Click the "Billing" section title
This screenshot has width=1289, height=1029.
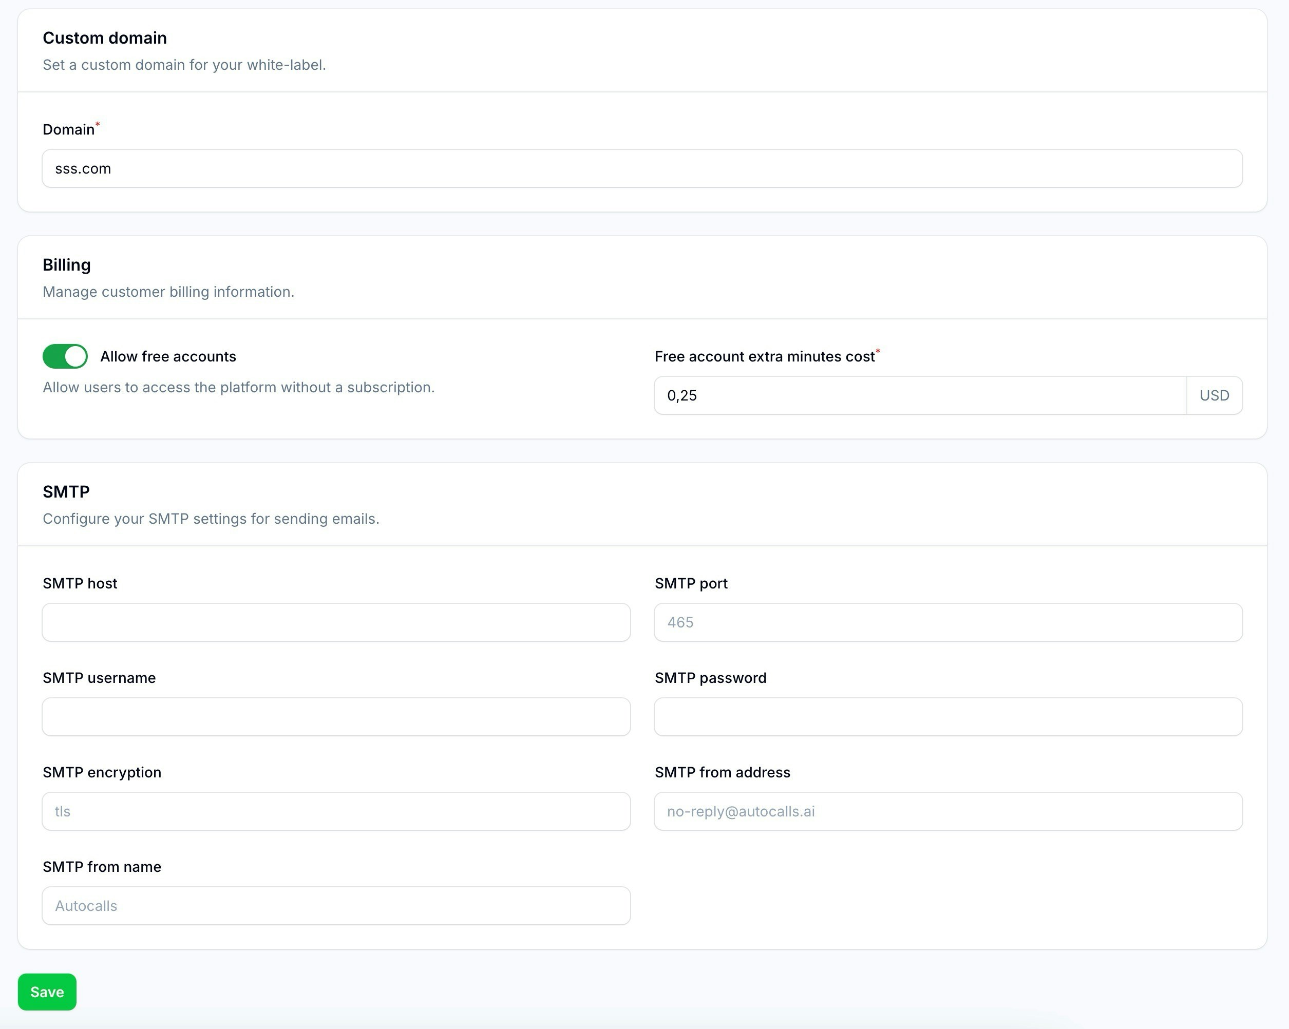pyautogui.click(x=66, y=264)
